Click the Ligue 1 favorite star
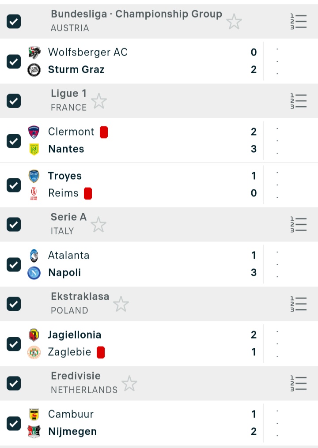The width and height of the screenshot is (318, 448). 99,101
